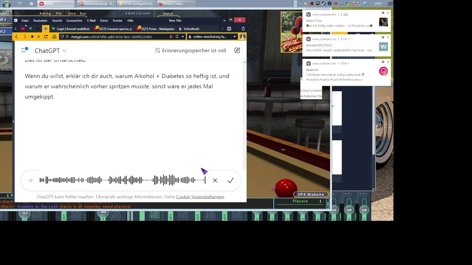
Task: Bookmark this page with the bookmark icon
Action: [x=177, y=37]
